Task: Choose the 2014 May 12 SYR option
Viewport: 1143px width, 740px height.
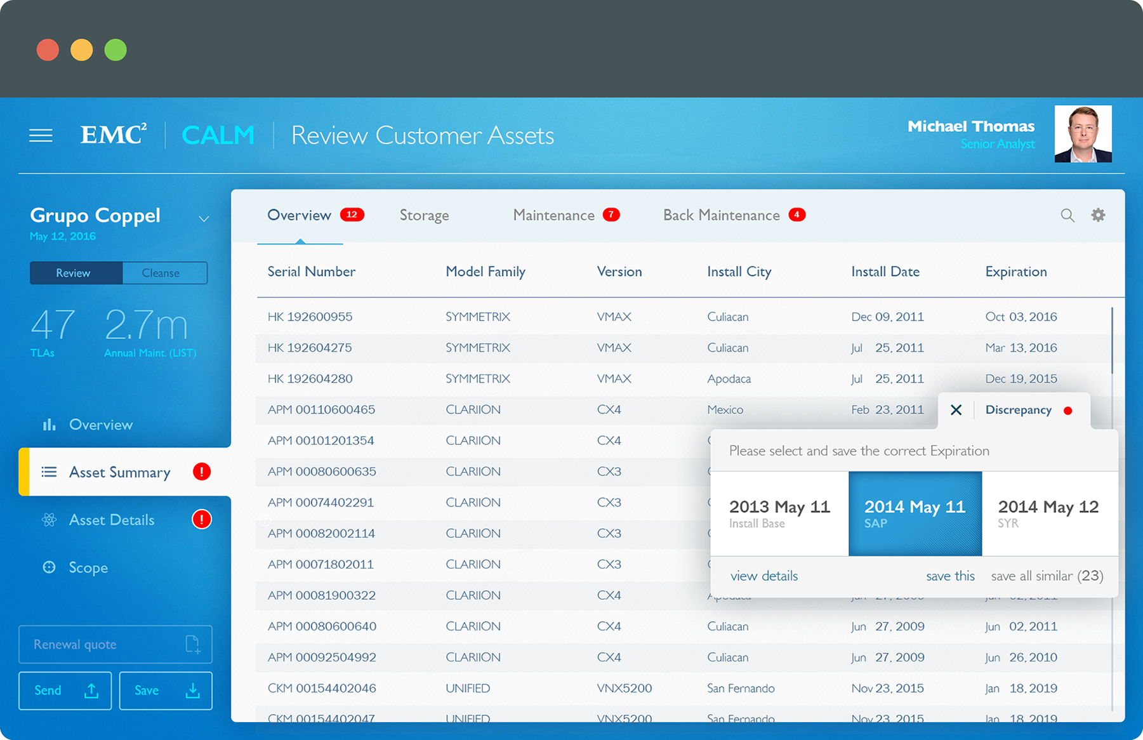Action: tap(1048, 513)
